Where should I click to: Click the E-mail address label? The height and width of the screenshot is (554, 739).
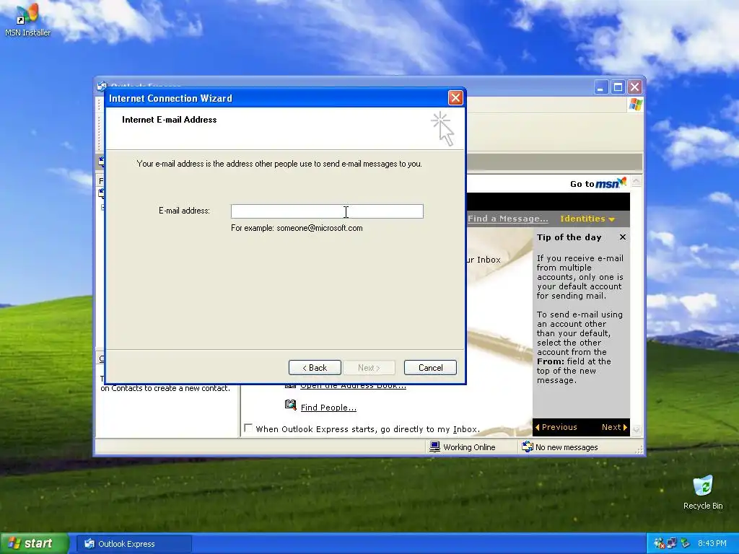[184, 211]
